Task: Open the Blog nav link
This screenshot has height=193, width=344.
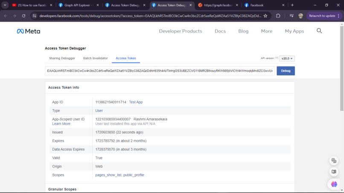Action: click(243, 31)
